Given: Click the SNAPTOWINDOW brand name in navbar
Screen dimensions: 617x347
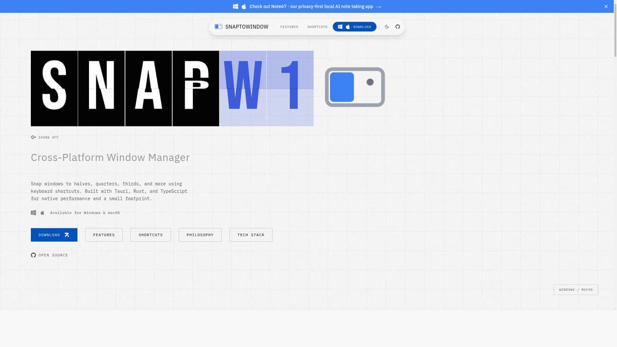Looking at the screenshot, I should 247,27.
